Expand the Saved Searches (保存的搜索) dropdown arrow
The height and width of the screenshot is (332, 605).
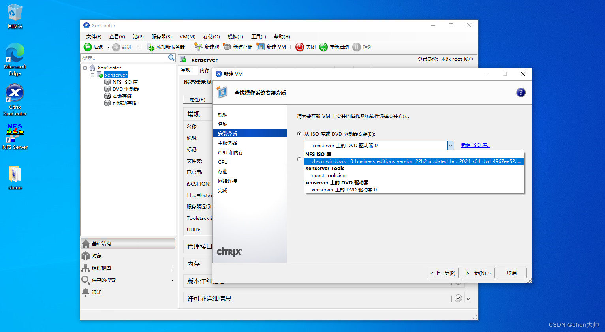click(173, 281)
